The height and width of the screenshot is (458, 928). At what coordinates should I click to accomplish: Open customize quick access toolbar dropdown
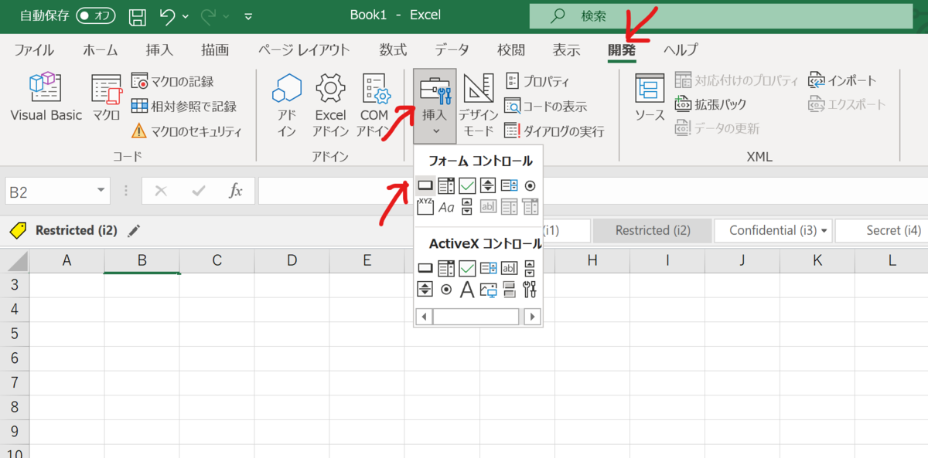[247, 15]
